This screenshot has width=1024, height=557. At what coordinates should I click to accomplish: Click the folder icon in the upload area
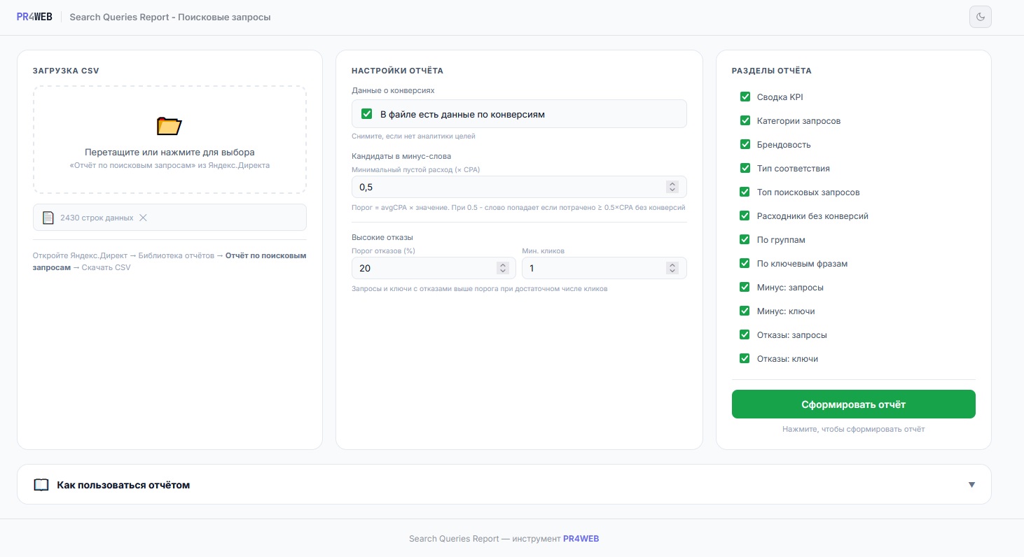point(169,126)
